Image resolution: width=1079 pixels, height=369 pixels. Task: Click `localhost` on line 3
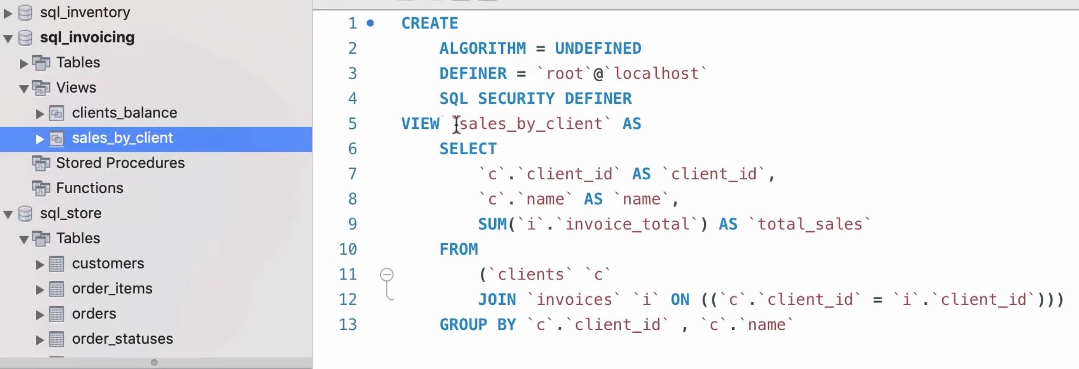pos(655,73)
